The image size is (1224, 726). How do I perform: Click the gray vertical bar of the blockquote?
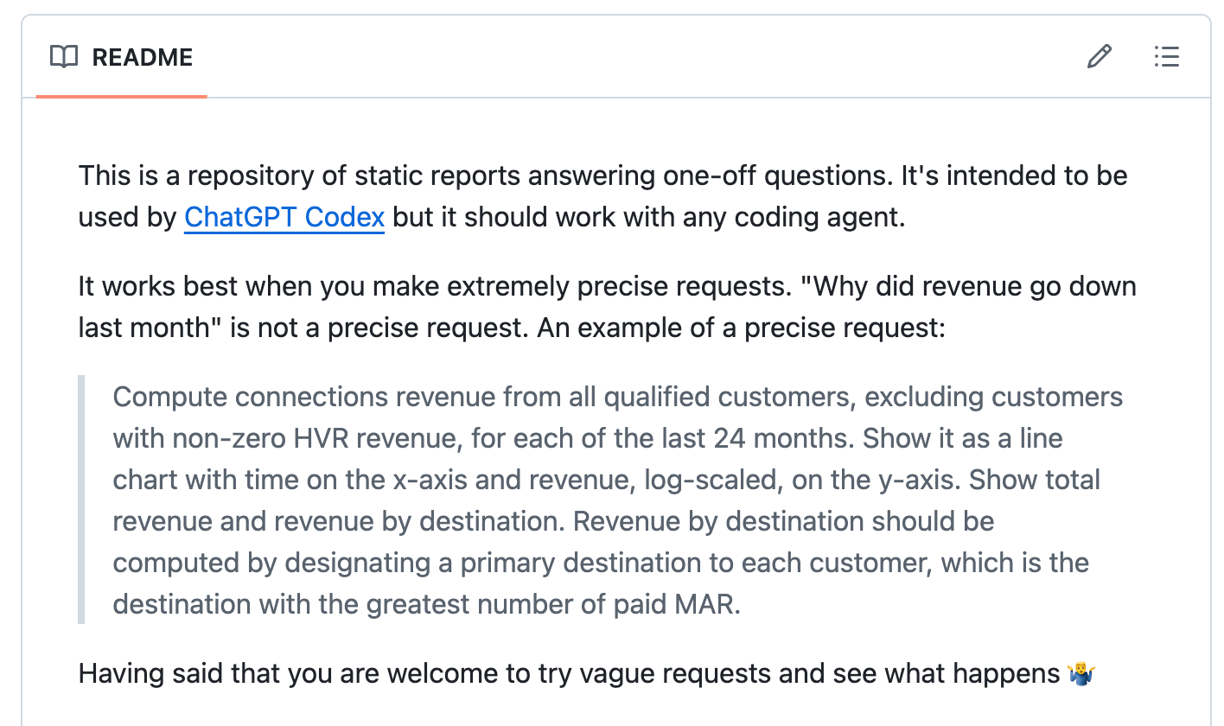[82, 500]
